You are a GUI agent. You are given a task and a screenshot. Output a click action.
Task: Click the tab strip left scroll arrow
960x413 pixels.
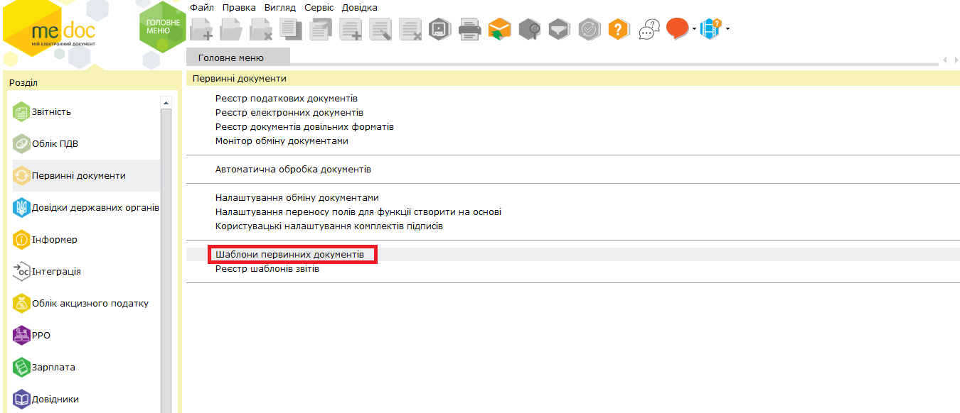944,60
